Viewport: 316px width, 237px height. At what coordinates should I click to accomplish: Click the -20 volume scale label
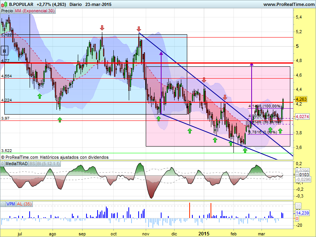[x=299, y=225]
